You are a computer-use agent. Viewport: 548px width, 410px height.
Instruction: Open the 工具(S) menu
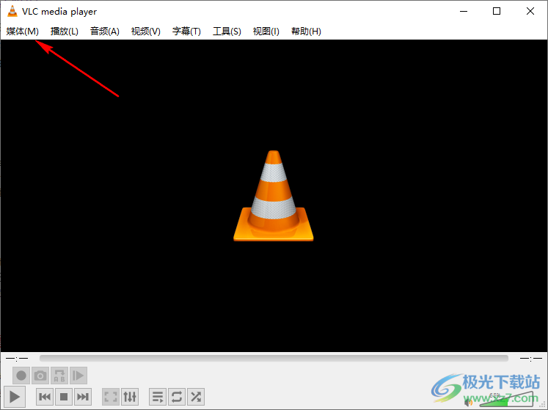[x=227, y=32]
